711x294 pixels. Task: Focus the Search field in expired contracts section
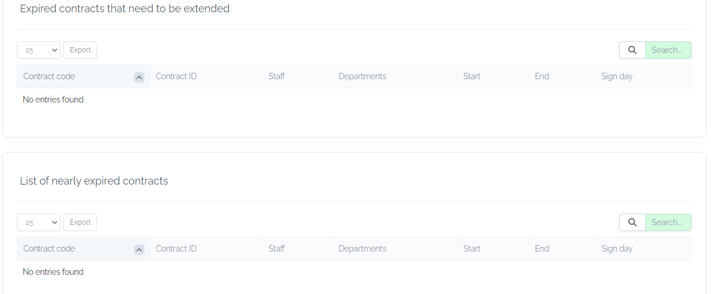[668, 50]
